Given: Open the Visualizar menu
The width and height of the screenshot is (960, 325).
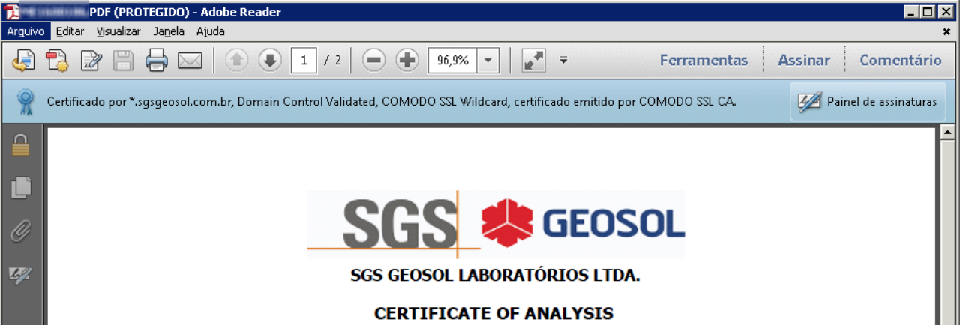Looking at the screenshot, I should pos(118,31).
